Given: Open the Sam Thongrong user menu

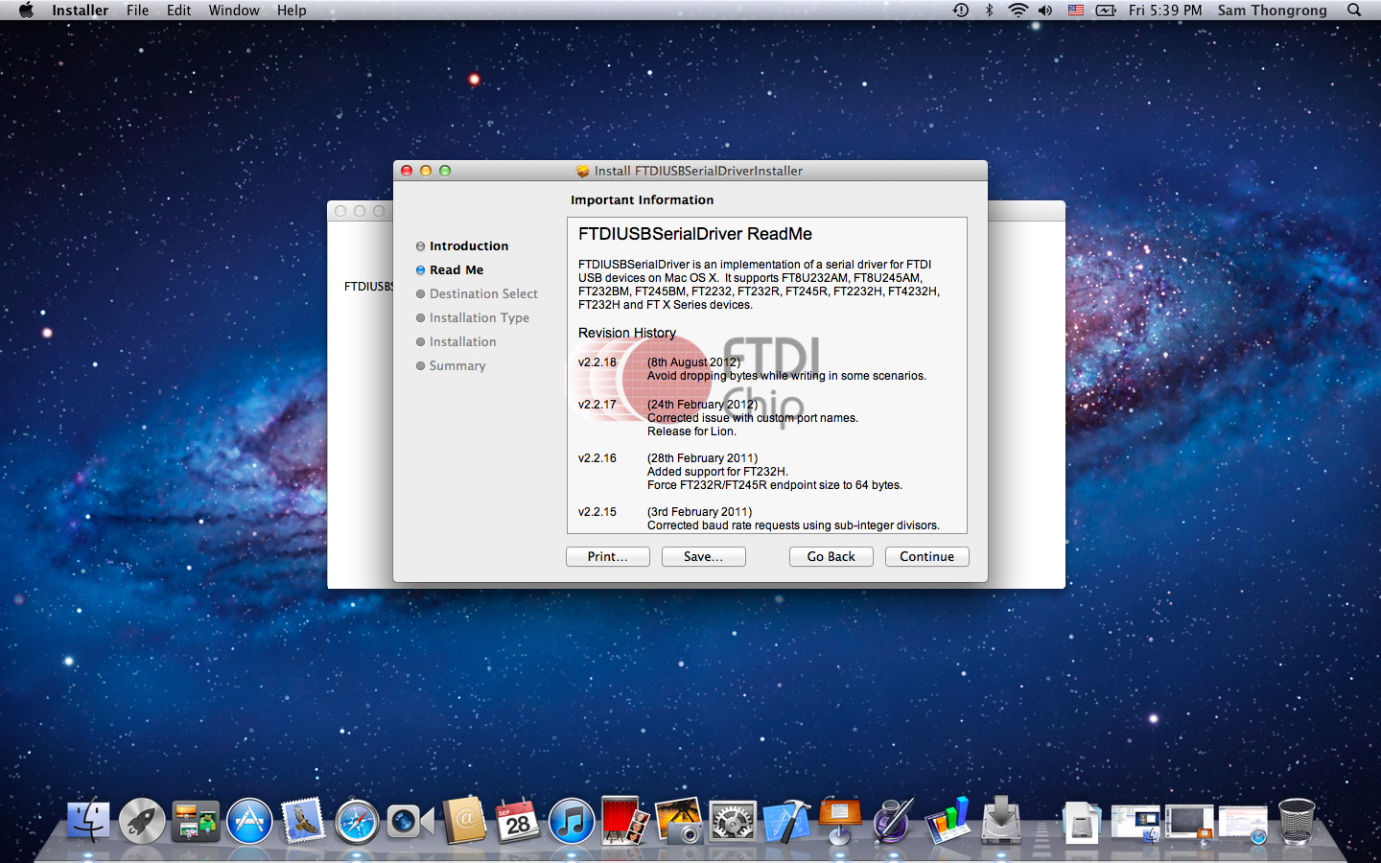Looking at the screenshot, I should [1272, 10].
